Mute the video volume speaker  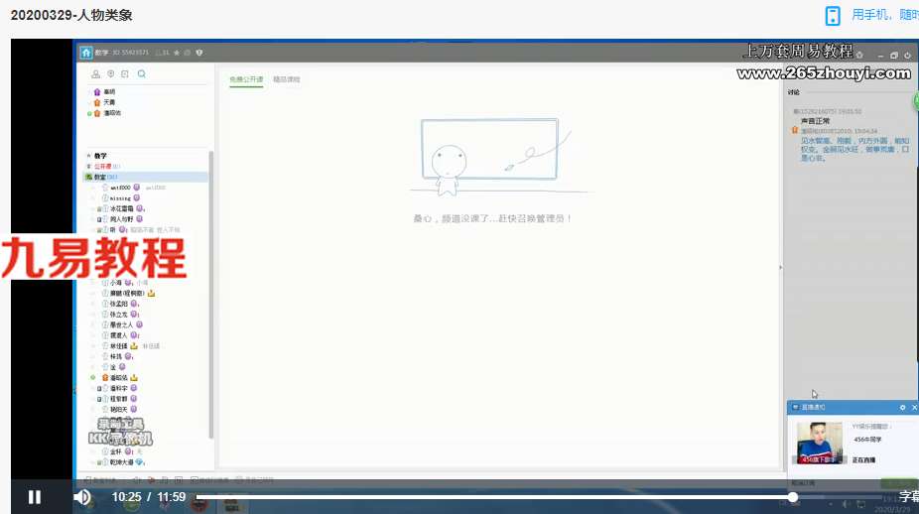point(82,497)
